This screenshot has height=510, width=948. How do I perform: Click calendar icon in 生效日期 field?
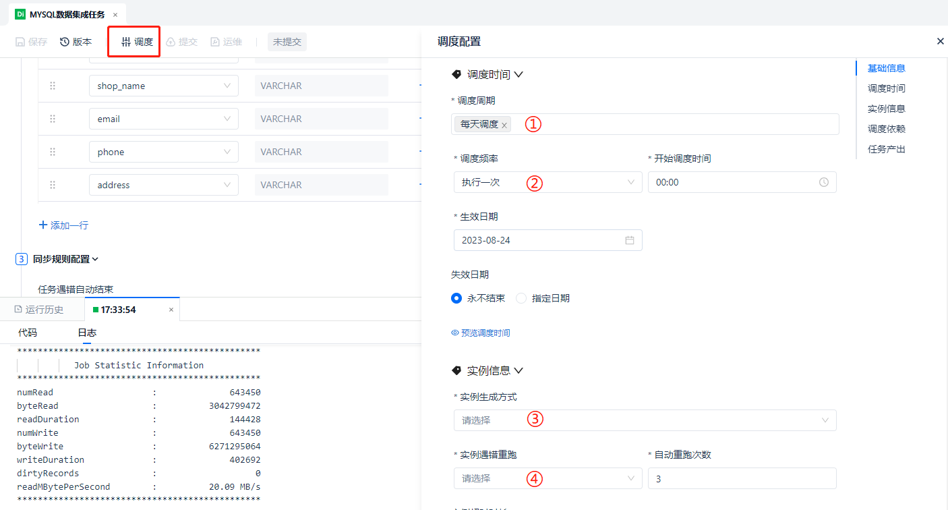click(630, 240)
